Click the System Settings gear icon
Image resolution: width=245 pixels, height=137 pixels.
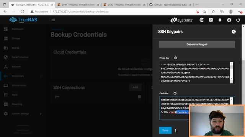pos(6,113)
